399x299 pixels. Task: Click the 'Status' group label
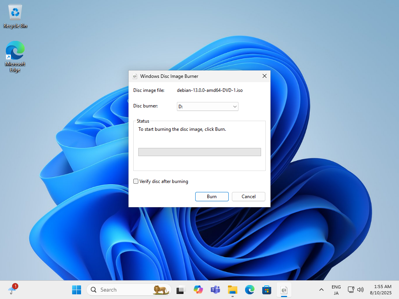[143, 121]
